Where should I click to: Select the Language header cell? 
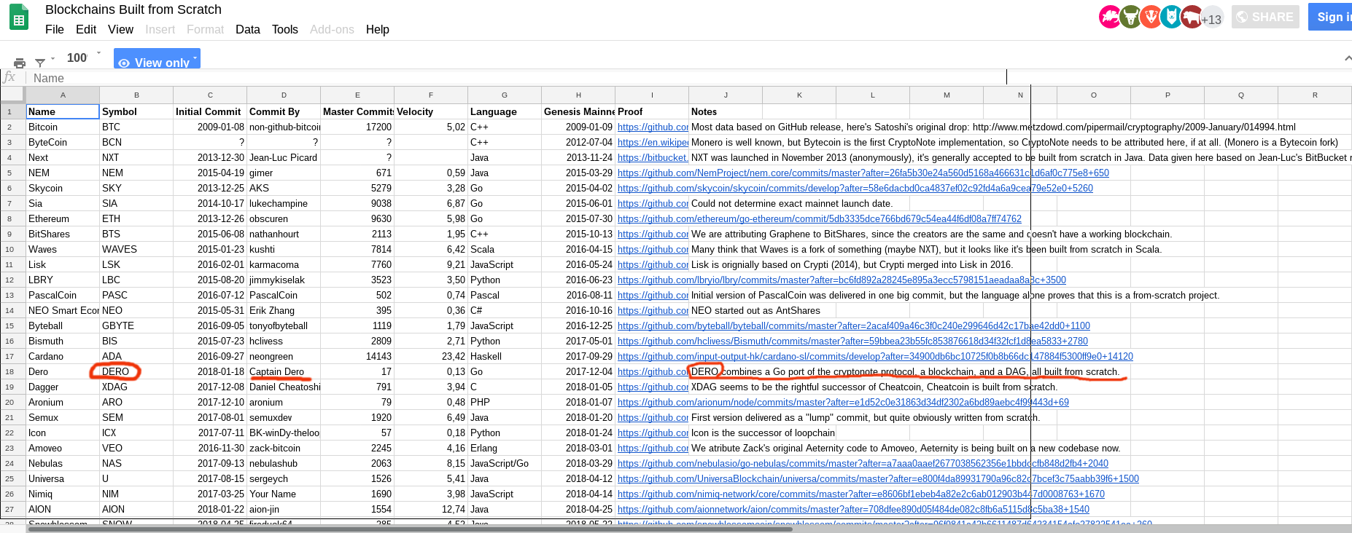click(505, 111)
